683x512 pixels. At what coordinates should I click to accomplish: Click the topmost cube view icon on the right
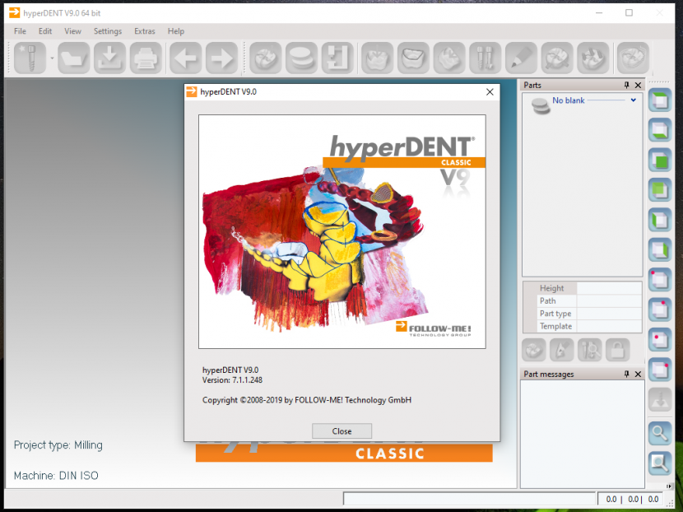tap(659, 100)
